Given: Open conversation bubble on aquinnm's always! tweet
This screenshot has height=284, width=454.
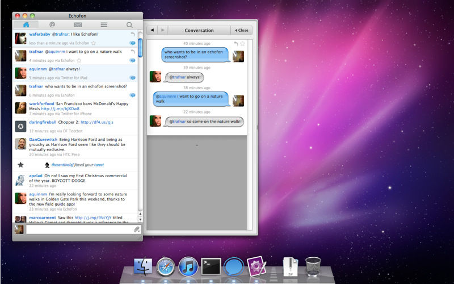Looking at the screenshot, I should 133,78.
